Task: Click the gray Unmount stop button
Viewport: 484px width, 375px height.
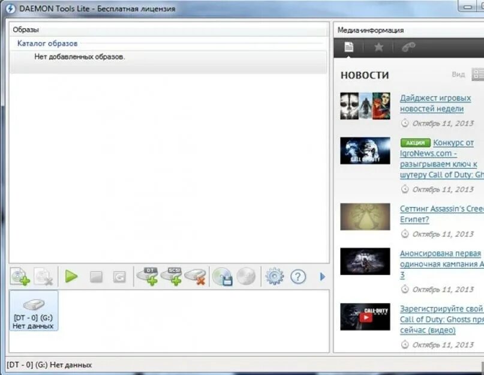Action: pos(96,277)
